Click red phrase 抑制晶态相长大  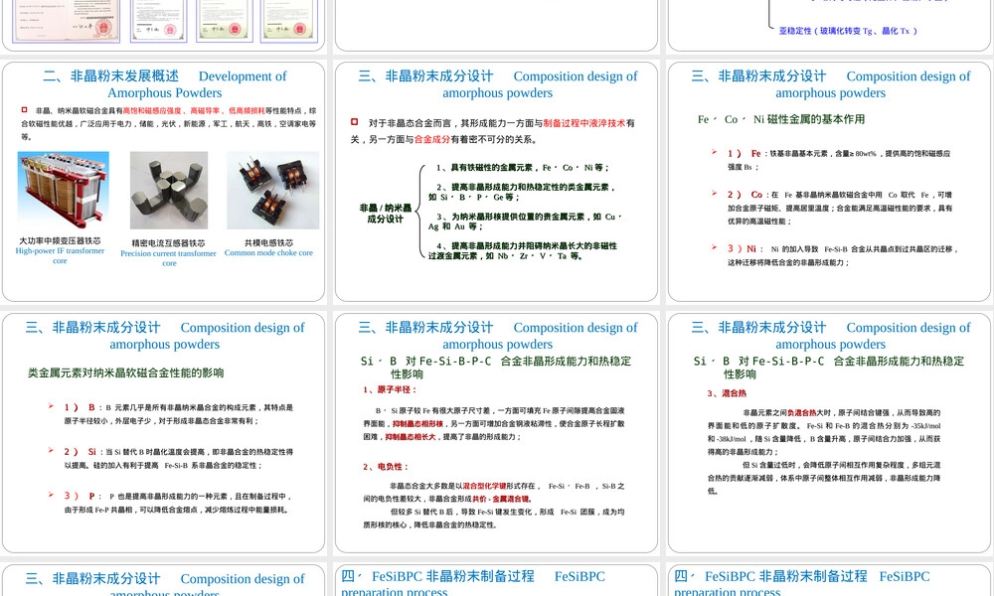411,437
